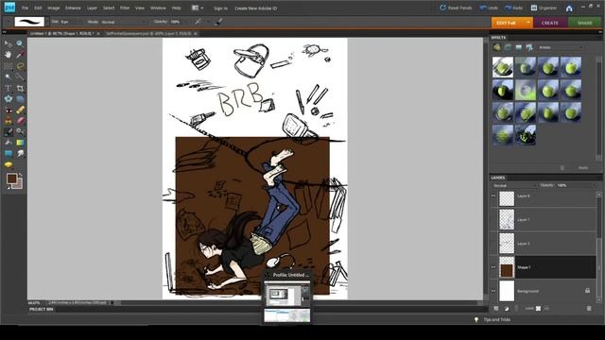Open brush Opacity dropdown in options bar
Screen dimensions: 605x340
(185, 22)
